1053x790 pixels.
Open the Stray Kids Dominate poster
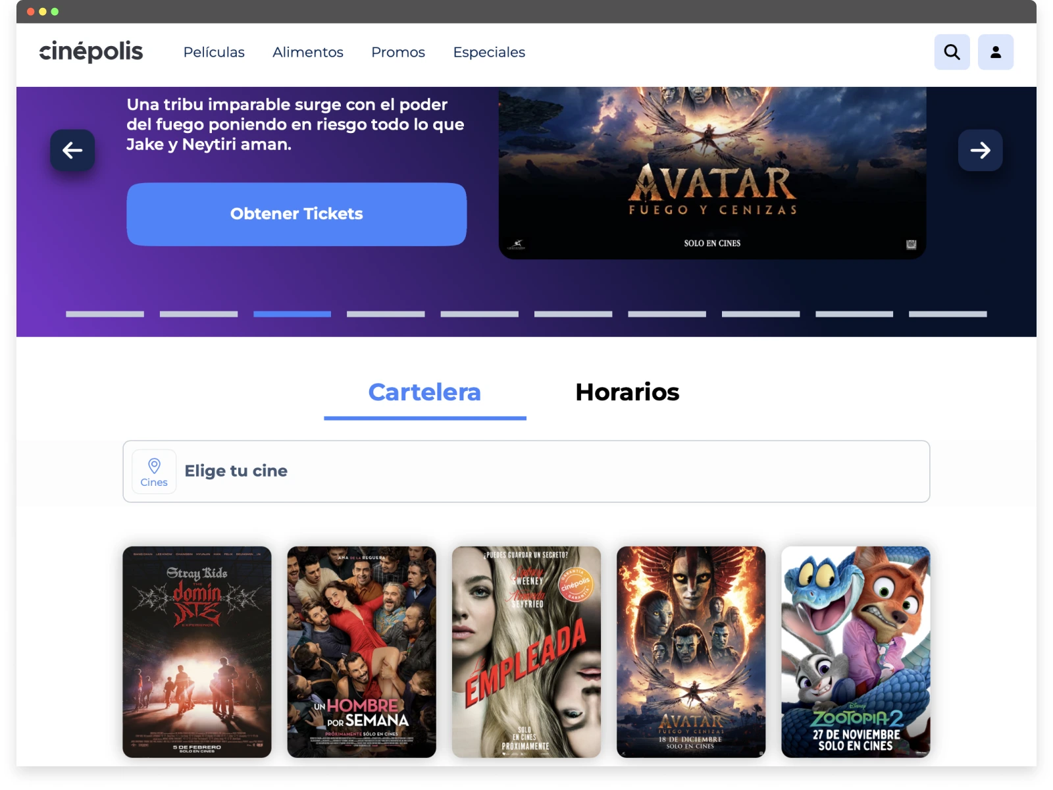pos(196,652)
